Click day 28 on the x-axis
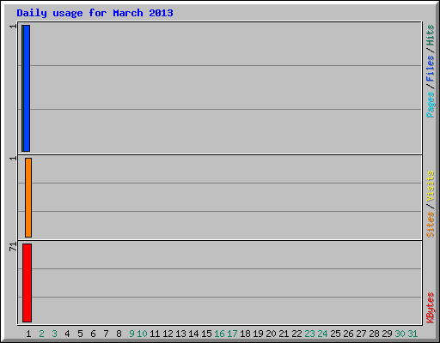This screenshot has width=440, height=343. click(374, 334)
